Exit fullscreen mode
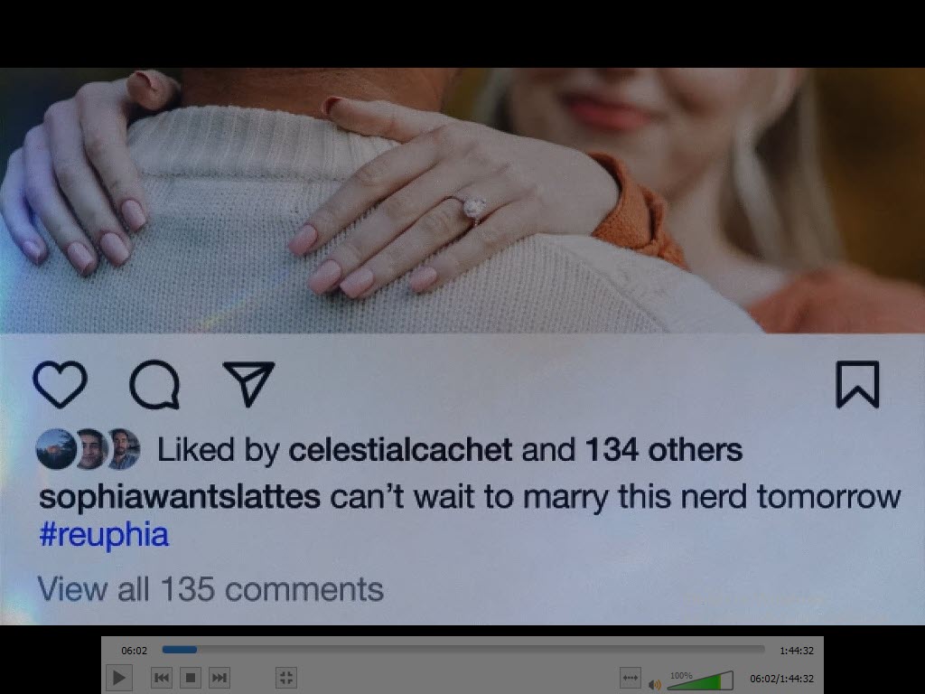 tap(286, 678)
